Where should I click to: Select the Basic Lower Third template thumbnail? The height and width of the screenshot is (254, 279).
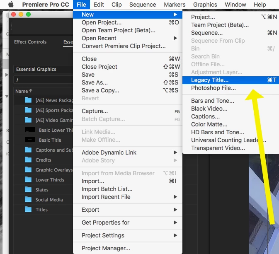click(x=30, y=130)
